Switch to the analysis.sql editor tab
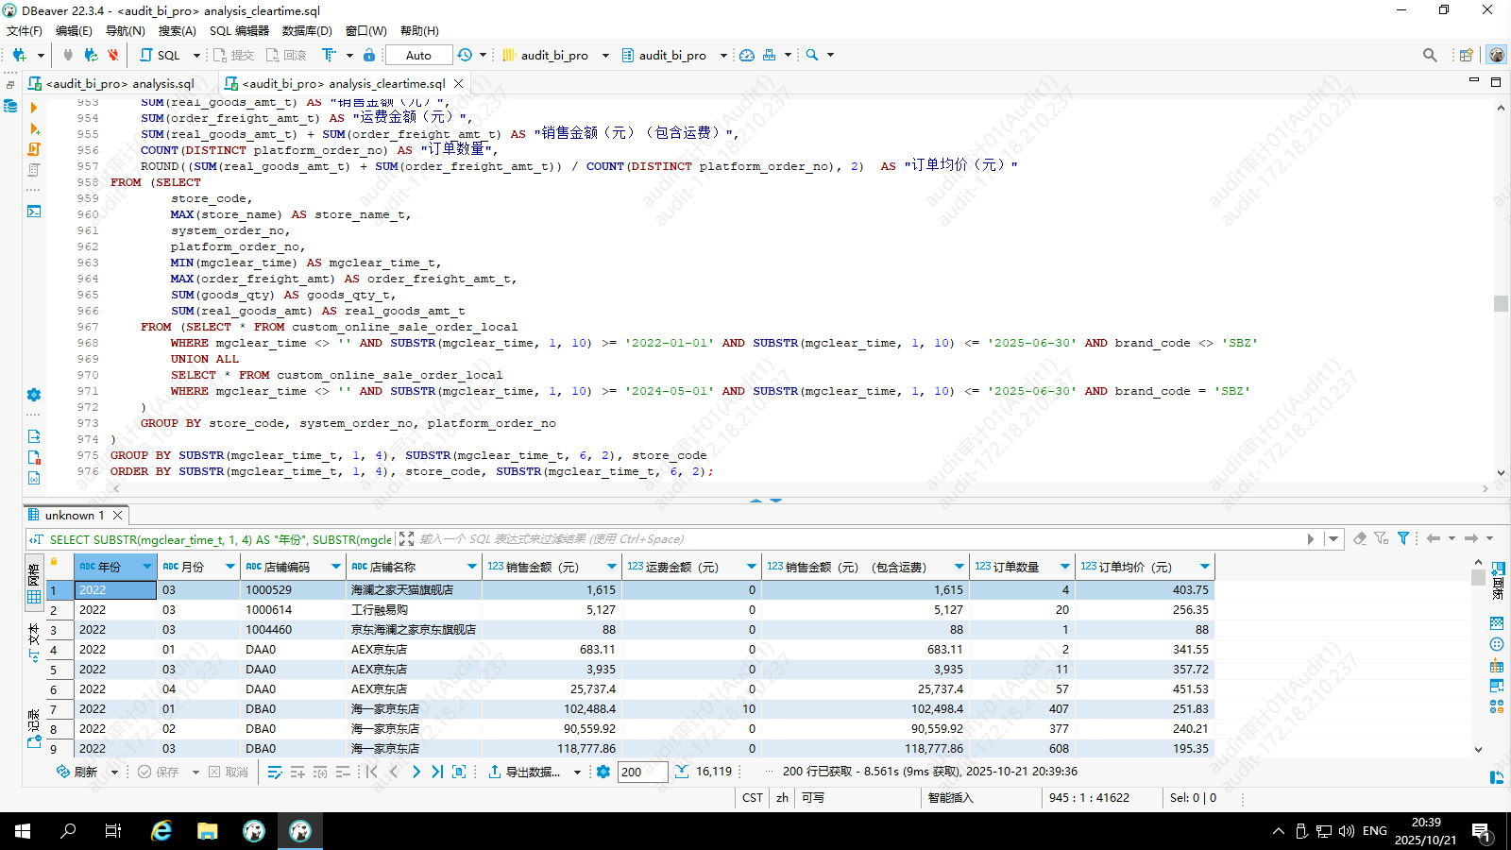The height and width of the screenshot is (850, 1511). [x=119, y=83]
